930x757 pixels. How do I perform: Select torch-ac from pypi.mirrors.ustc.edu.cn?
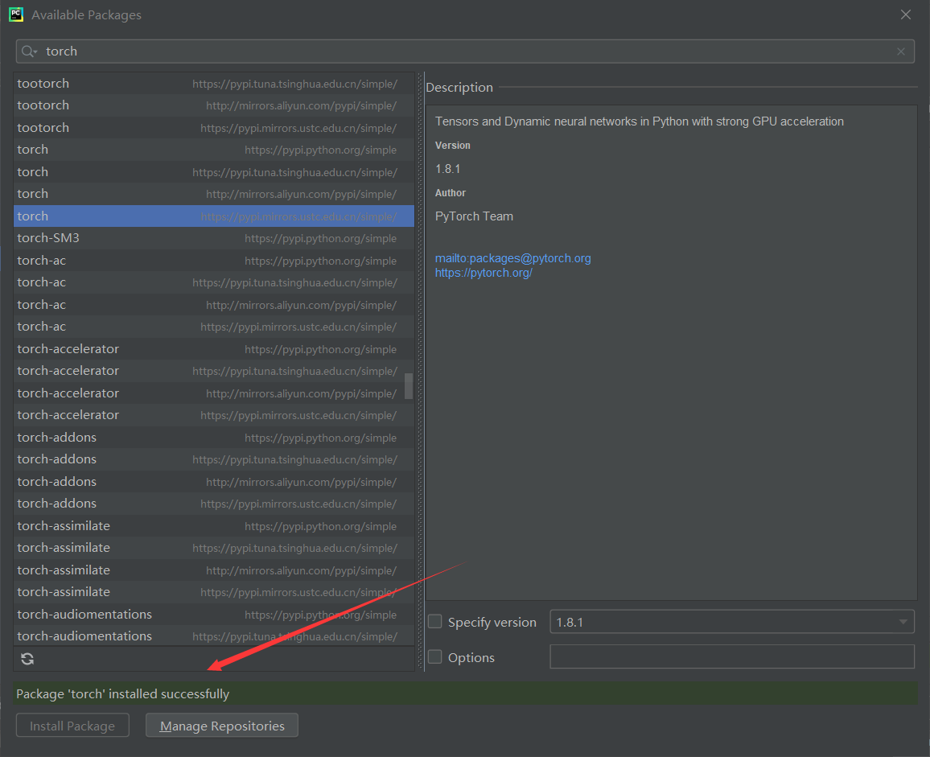click(x=213, y=327)
